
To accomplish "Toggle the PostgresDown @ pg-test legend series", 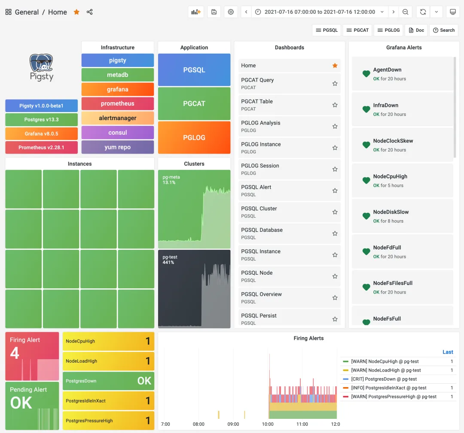I will tap(384, 379).
